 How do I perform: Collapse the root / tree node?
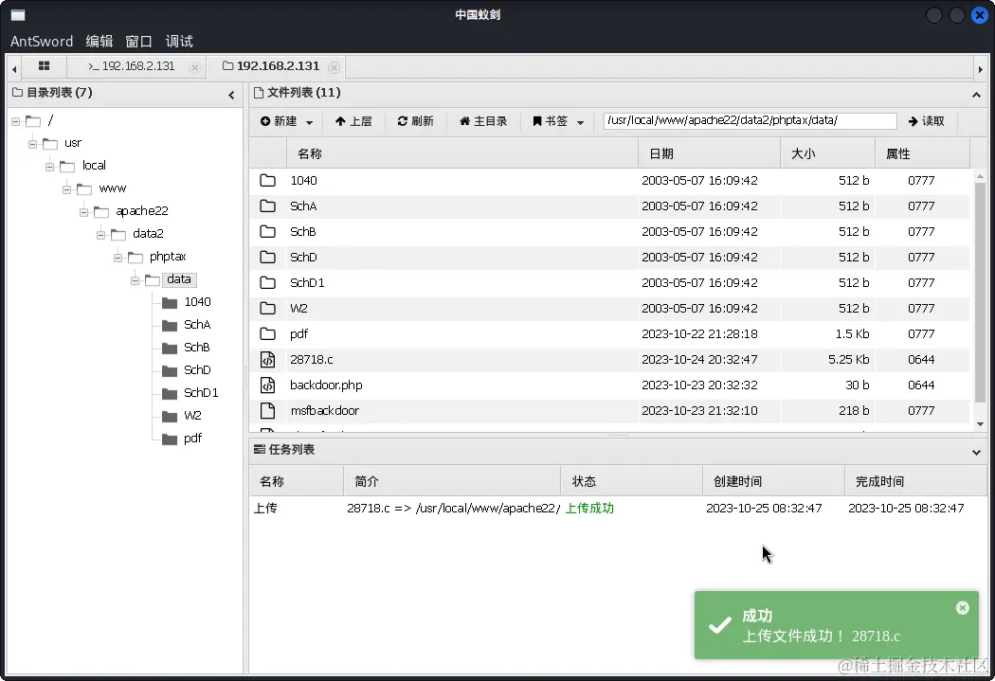[x=16, y=121]
